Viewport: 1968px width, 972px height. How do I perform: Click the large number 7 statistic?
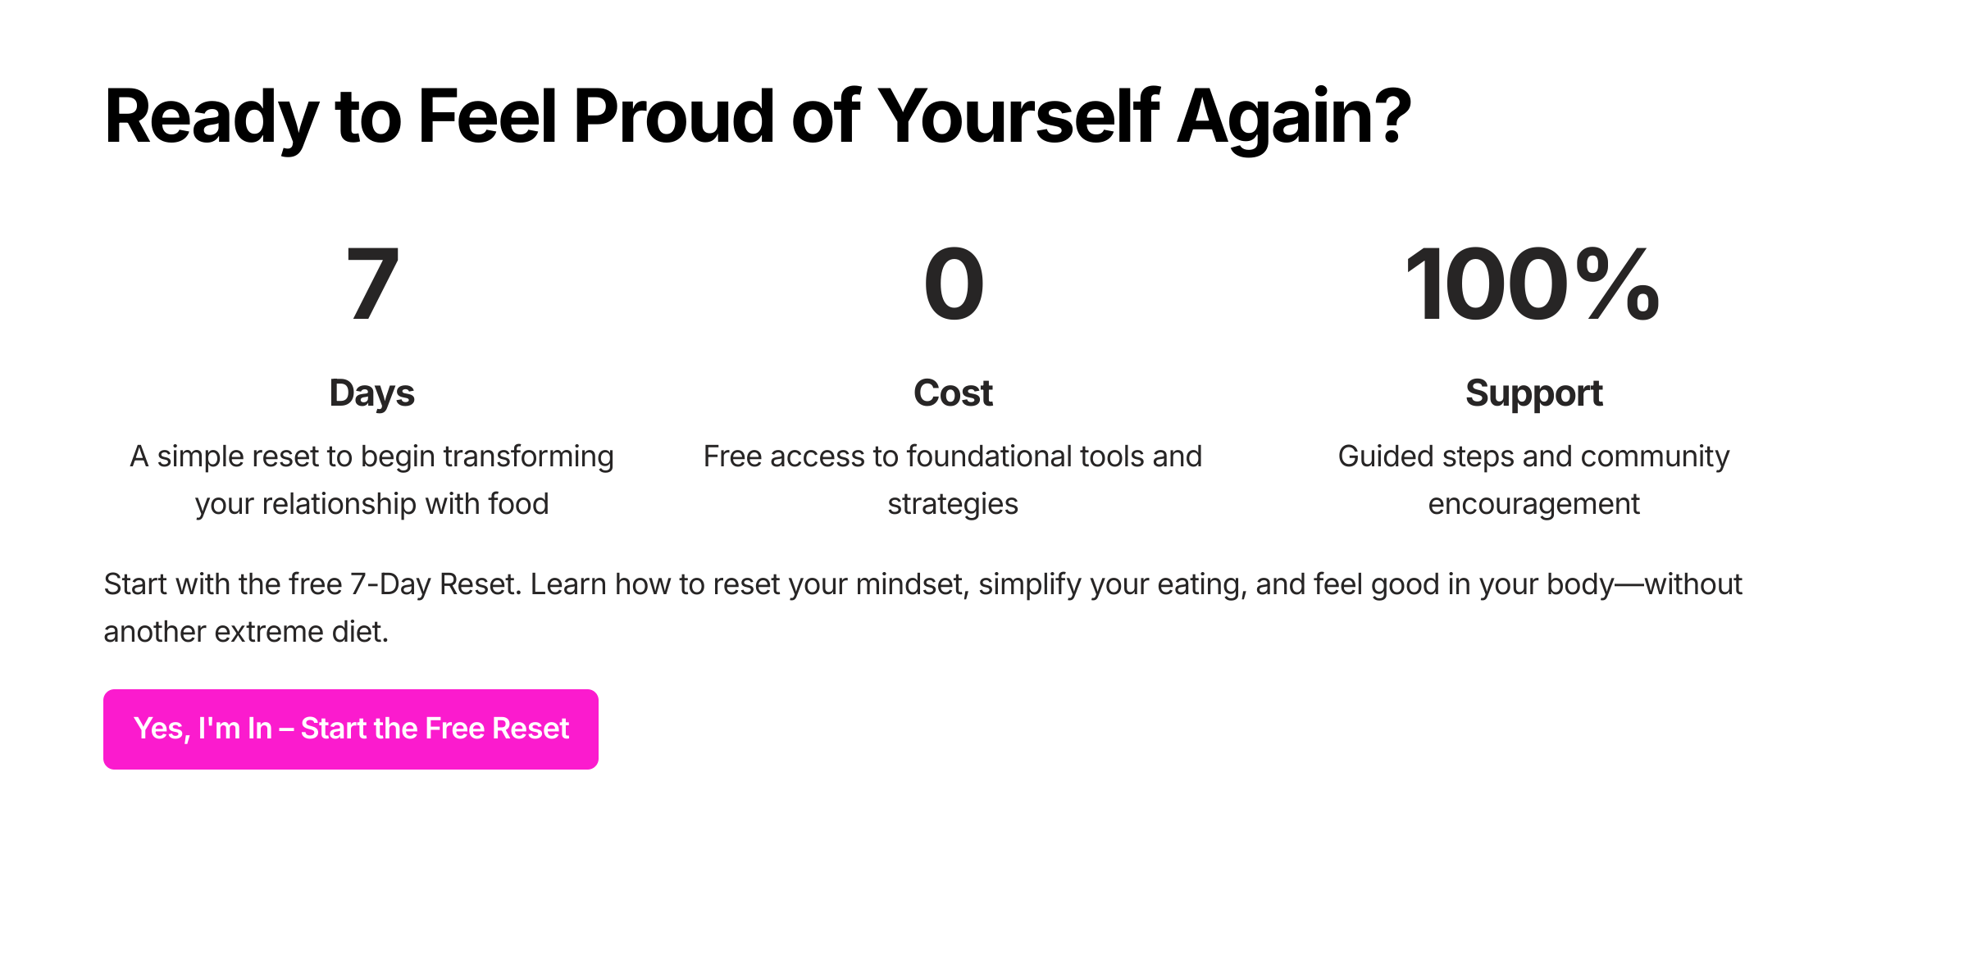(372, 284)
